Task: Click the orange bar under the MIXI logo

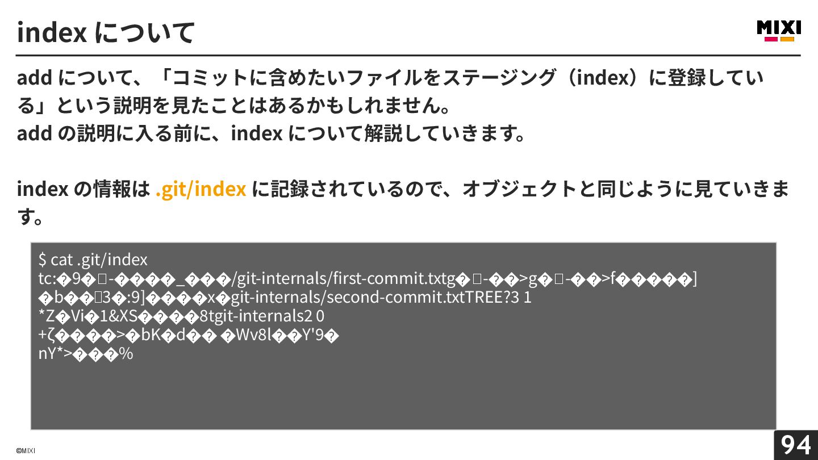Action: pyautogui.click(x=787, y=39)
